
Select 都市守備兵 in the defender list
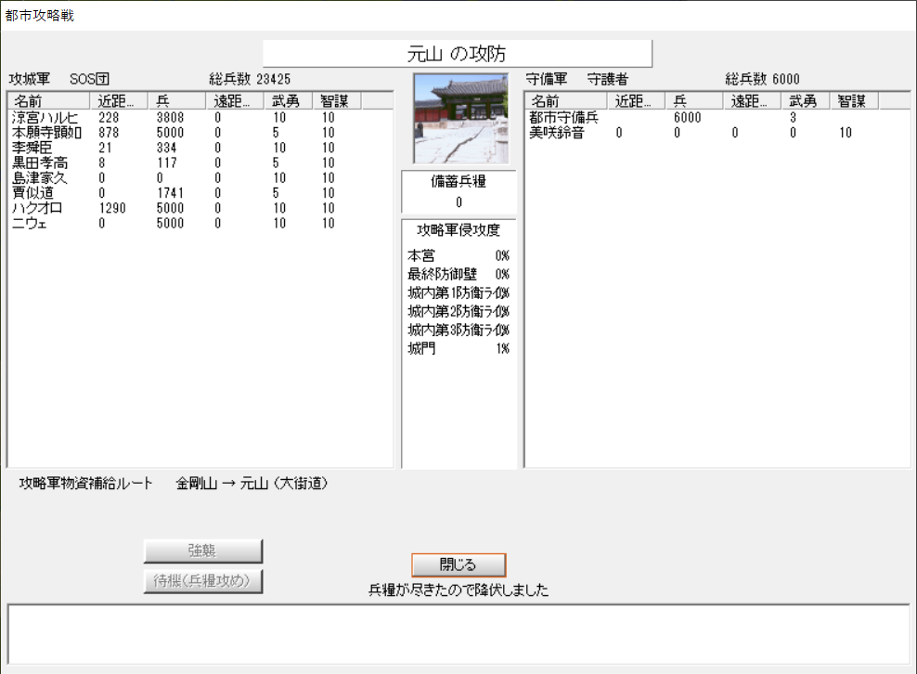point(564,118)
